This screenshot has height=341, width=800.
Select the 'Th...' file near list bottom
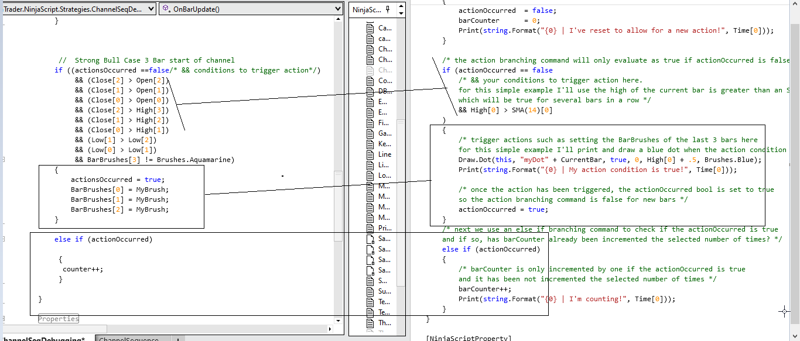385,323
